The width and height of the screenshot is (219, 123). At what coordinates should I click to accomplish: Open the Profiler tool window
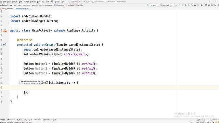coord(38,120)
